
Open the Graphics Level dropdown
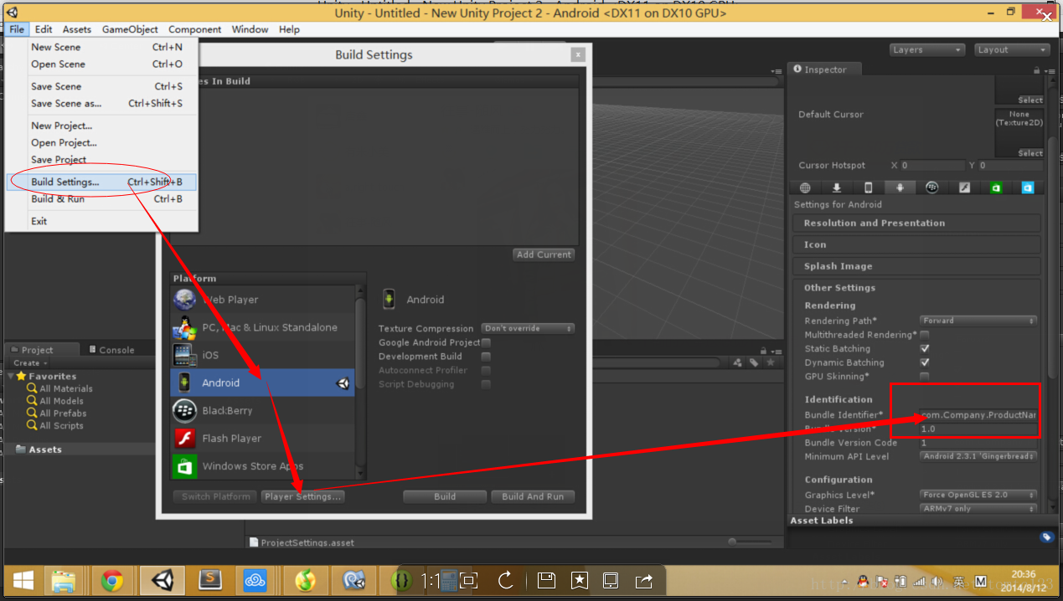[978, 495]
